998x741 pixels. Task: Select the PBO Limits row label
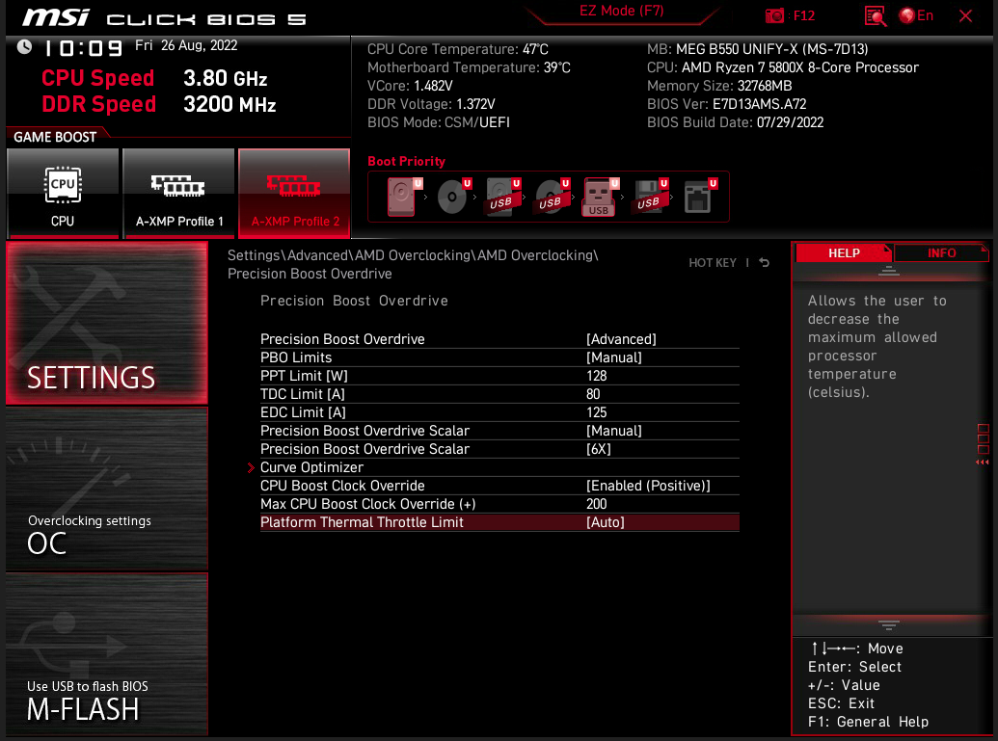pyautogui.click(x=296, y=357)
